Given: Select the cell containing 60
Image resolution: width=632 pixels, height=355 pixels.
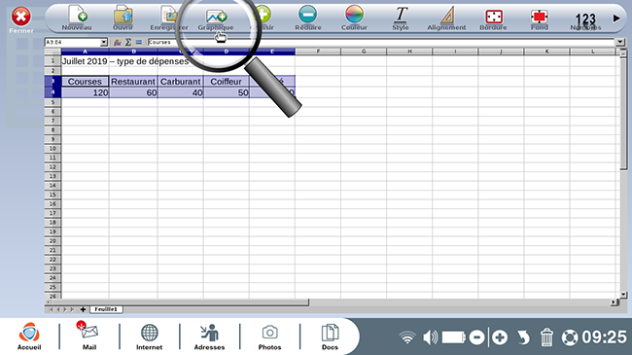Looking at the screenshot, I should tap(133, 92).
